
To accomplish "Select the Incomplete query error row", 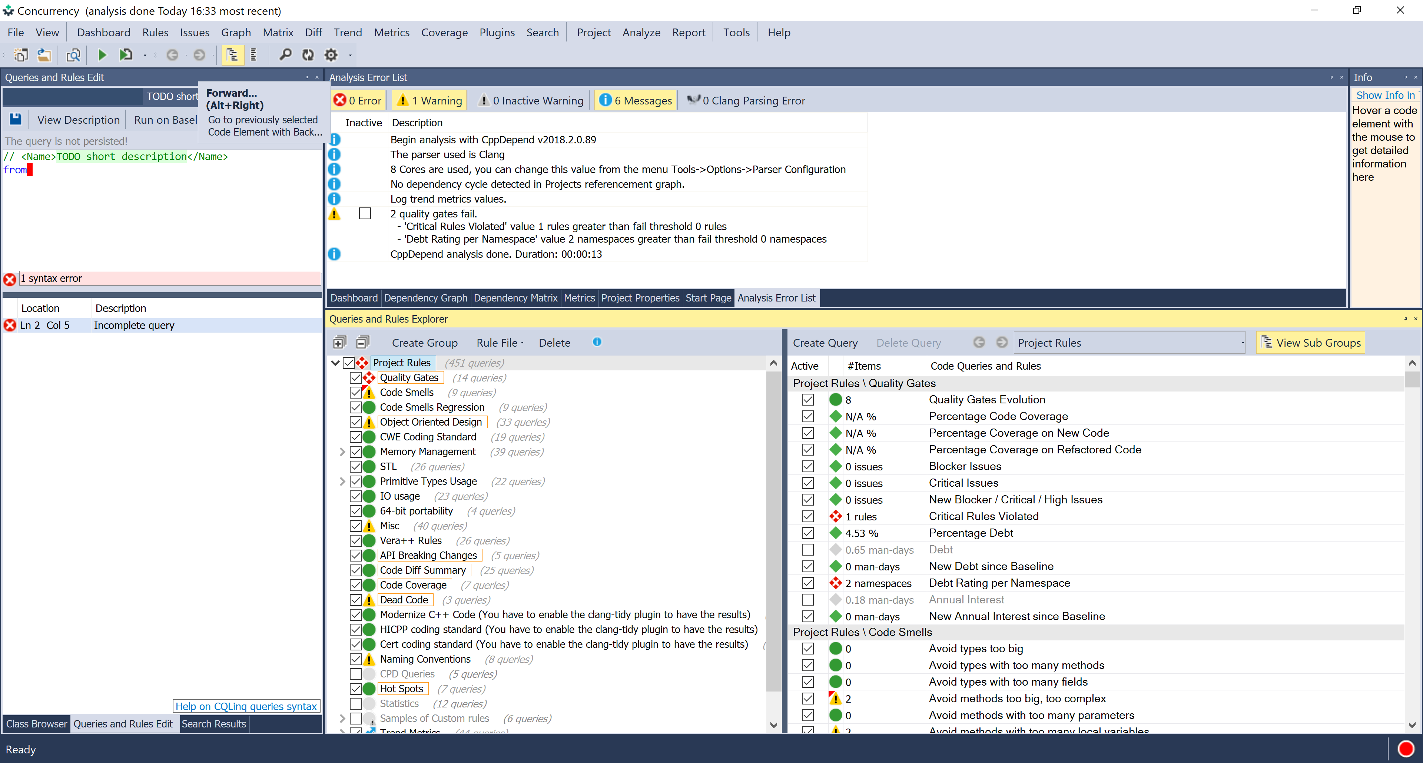I will click(x=161, y=325).
